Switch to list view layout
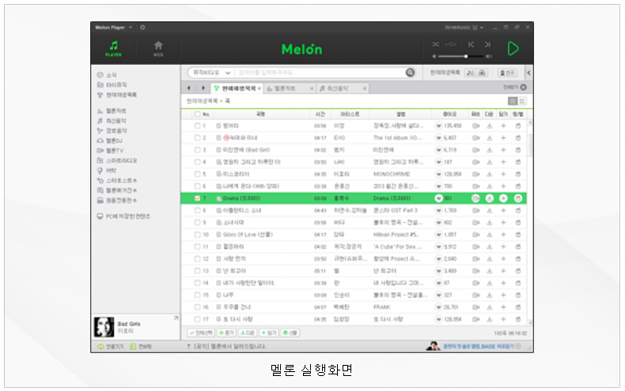Viewport: 625px width, 391px height. 513,101
